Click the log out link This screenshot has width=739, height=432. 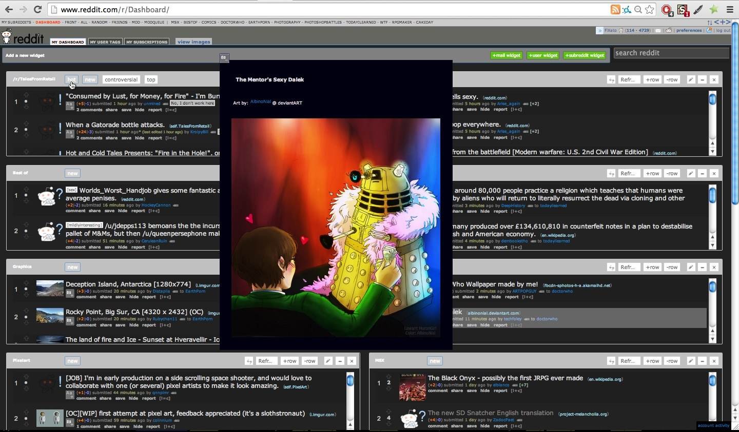click(x=723, y=30)
